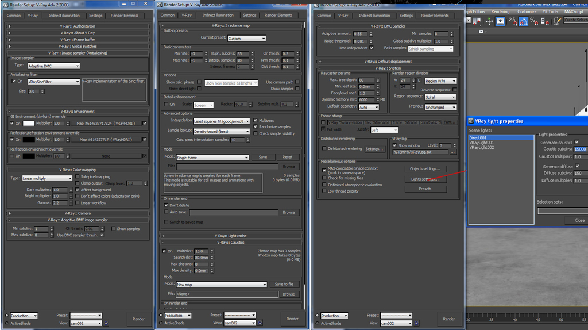Click Dynamic memory limit field showing 6000
The image size is (588, 330).
[366, 99]
